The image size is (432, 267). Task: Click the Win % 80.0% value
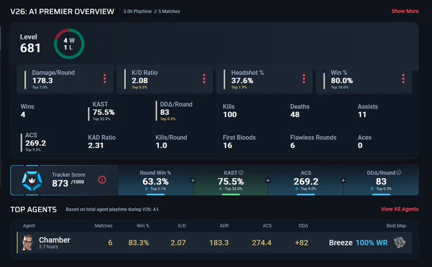click(342, 81)
